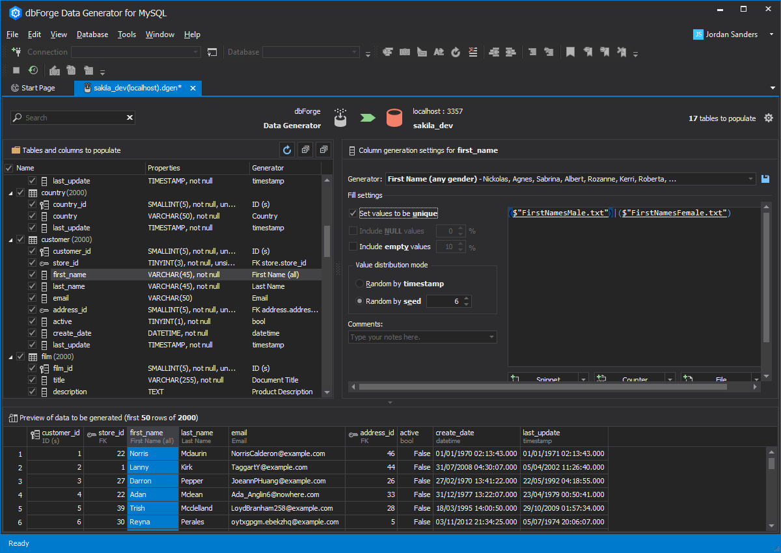Collapse the customer table node
Viewport: 781px width, 553px height.
pyautogui.click(x=10, y=240)
